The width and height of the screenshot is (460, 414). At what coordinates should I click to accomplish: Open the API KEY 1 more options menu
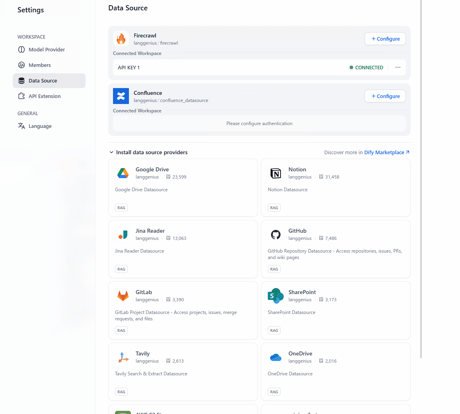398,67
